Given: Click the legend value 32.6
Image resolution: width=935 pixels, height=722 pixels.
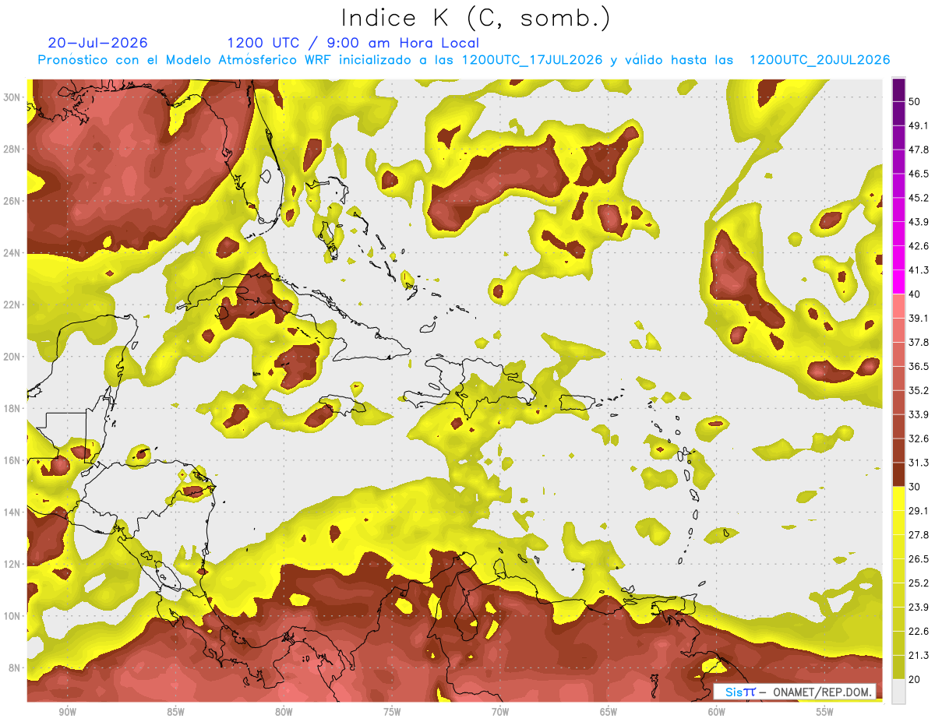Looking at the screenshot, I should point(918,438).
